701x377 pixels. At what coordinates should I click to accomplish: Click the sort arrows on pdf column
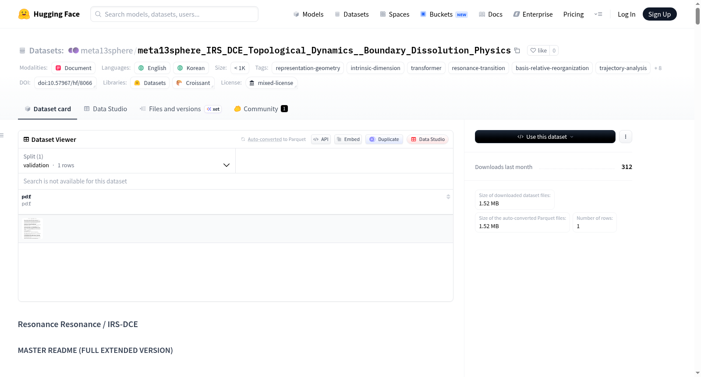pyautogui.click(x=448, y=197)
